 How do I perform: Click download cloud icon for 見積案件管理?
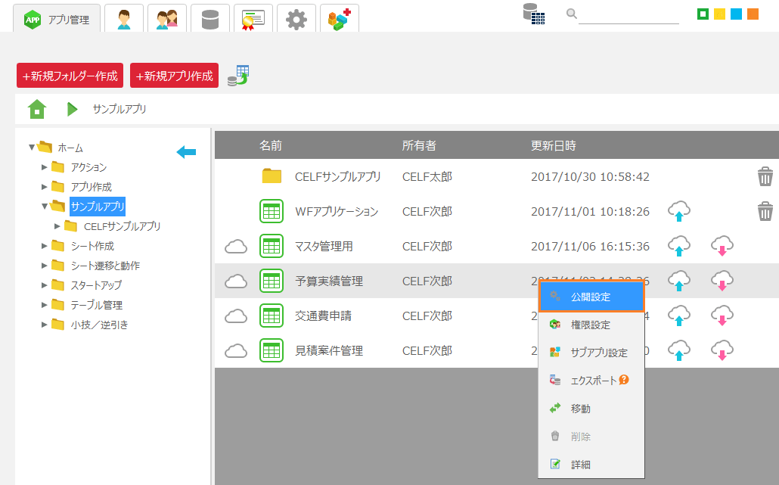point(722,350)
